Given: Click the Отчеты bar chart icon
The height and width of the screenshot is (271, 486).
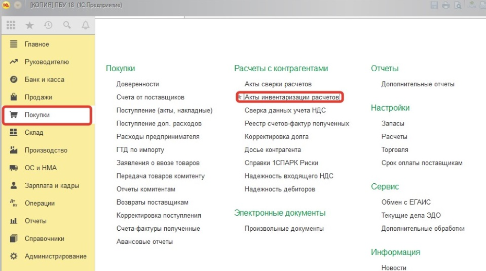Looking at the screenshot, I should click(x=14, y=221).
